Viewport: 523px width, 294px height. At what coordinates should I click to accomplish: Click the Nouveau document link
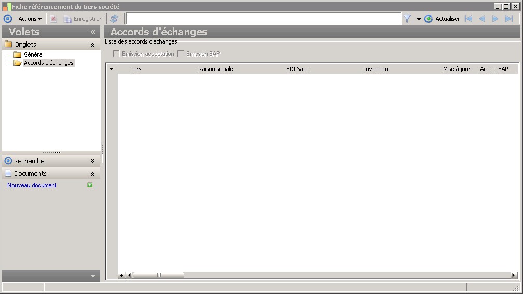32,185
